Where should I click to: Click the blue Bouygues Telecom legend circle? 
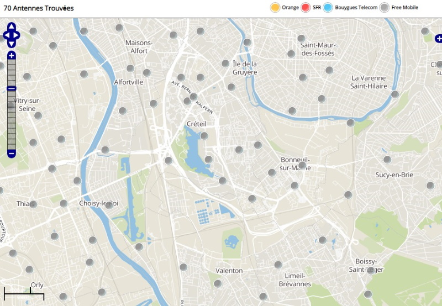[x=328, y=8]
